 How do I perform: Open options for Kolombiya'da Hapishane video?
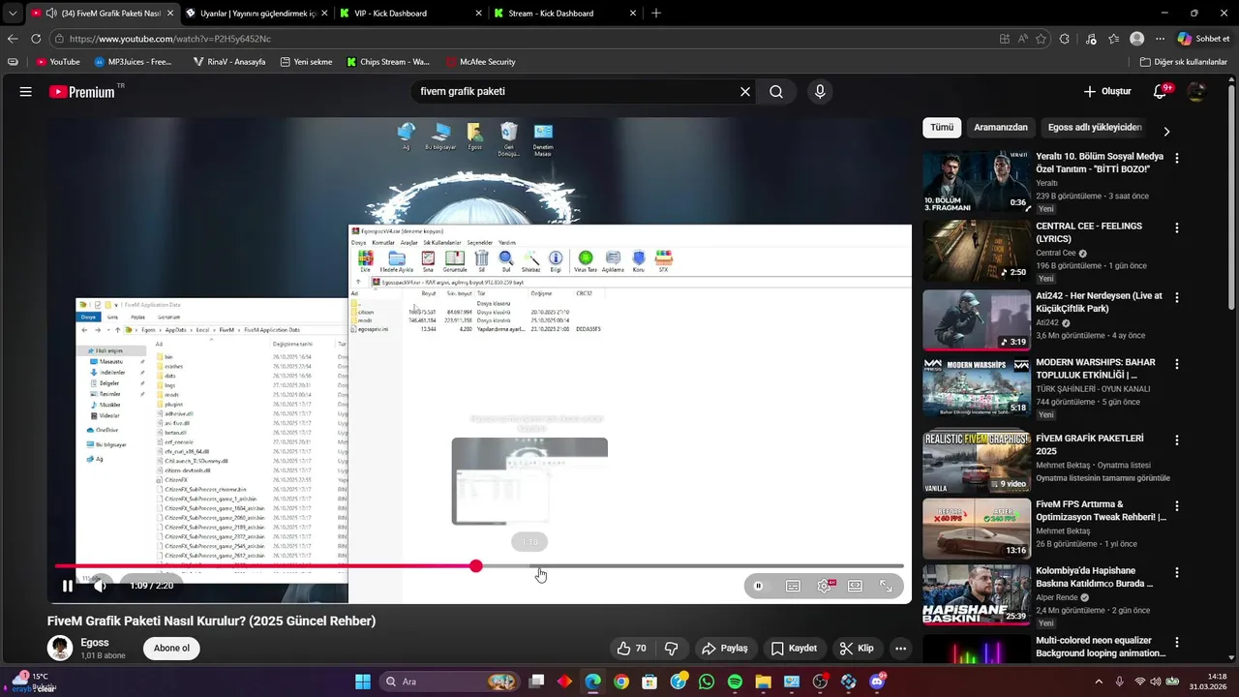pyautogui.click(x=1177, y=573)
